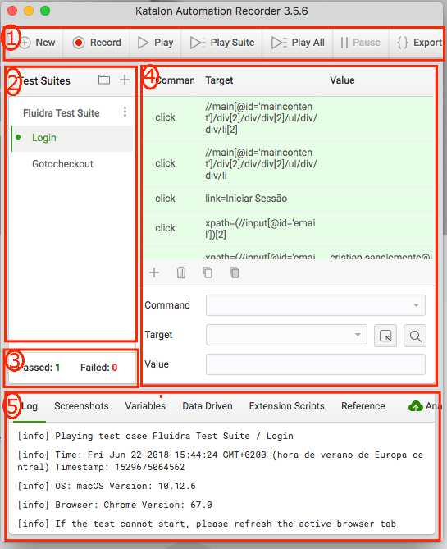
Task: Start recording with the Record button
Action: point(97,43)
